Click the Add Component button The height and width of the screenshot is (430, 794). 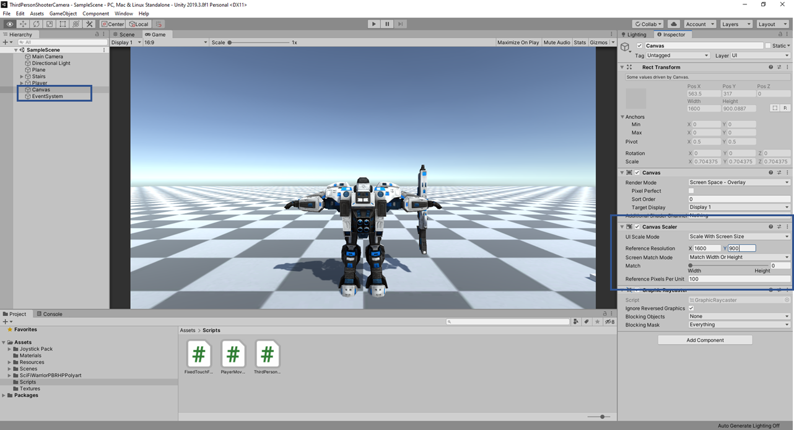pos(705,340)
